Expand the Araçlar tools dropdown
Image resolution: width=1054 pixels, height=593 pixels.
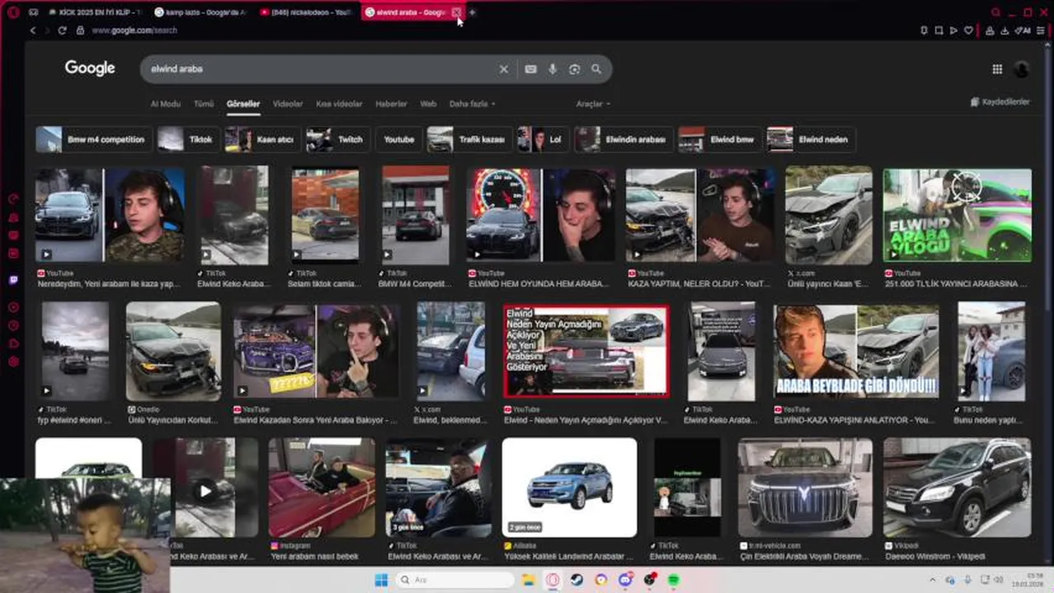pos(593,104)
